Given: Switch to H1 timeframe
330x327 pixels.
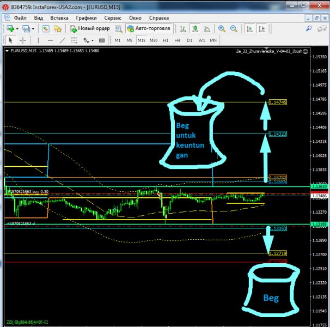Looking at the screenshot, I should [x=166, y=40].
